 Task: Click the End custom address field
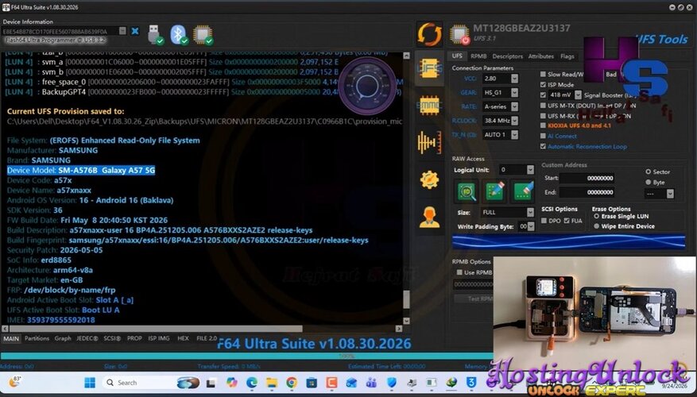coord(587,192)
